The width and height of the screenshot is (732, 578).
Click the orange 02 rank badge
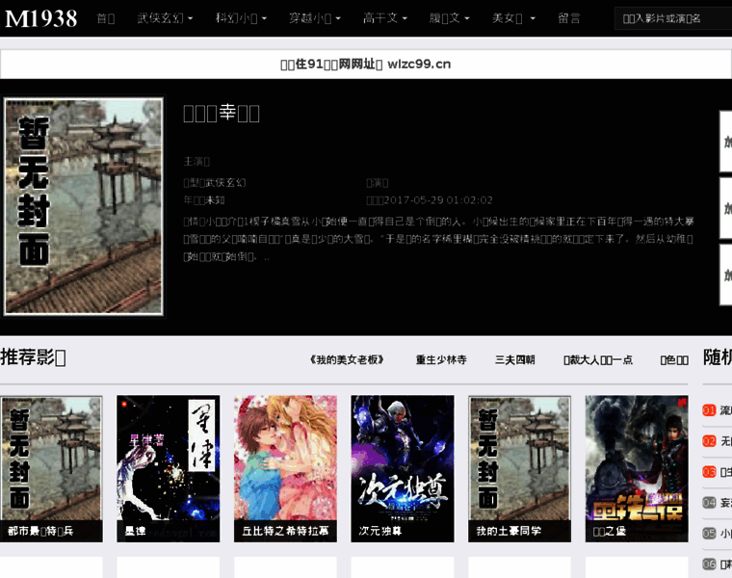coord(710,441)
